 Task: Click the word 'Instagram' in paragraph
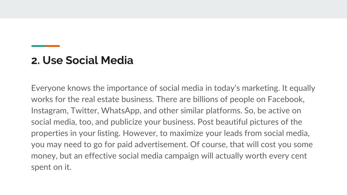click(x=49, y=111)
